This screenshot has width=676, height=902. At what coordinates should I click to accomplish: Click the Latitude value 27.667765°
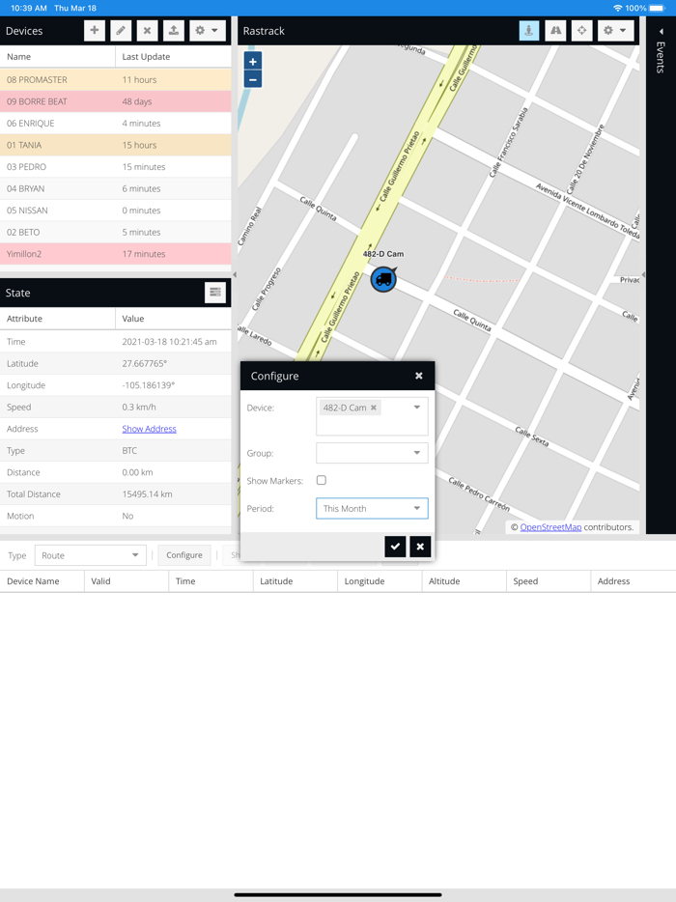[x=145, y=363]
